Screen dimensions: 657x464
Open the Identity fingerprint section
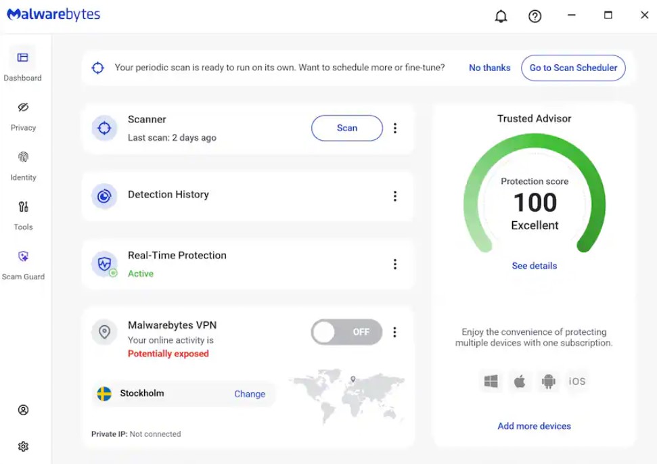(23, 166)
